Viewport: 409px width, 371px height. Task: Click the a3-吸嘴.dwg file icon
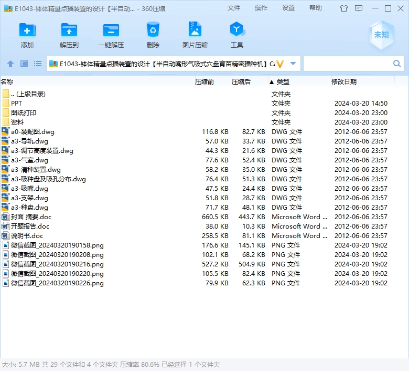[x=5, y=189]
